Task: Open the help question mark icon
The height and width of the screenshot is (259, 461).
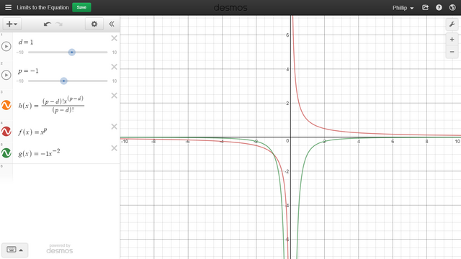Action: pyautogui.click(x=439, y=8)
